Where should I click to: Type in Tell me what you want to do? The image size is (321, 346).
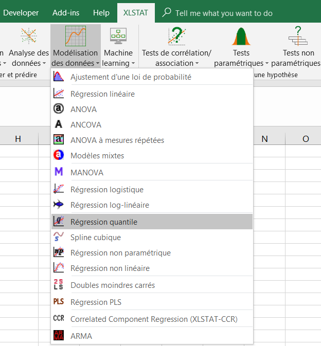tap(224, 13)
